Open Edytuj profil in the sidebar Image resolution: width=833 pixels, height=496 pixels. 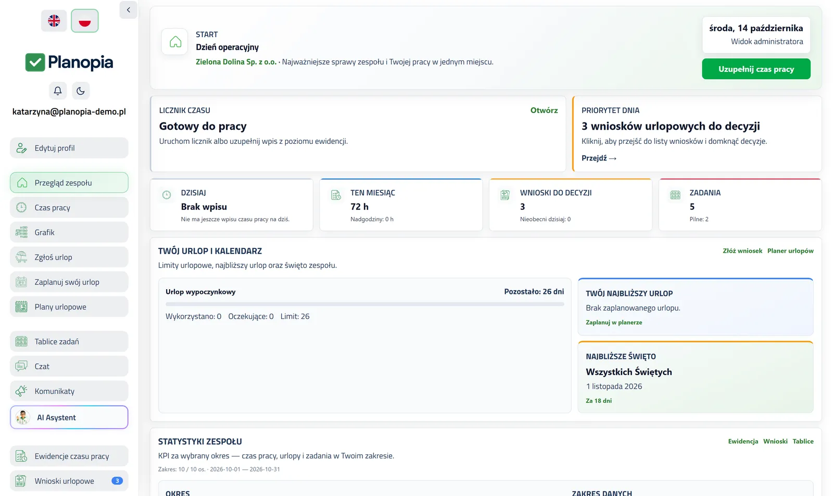(69, 148)
